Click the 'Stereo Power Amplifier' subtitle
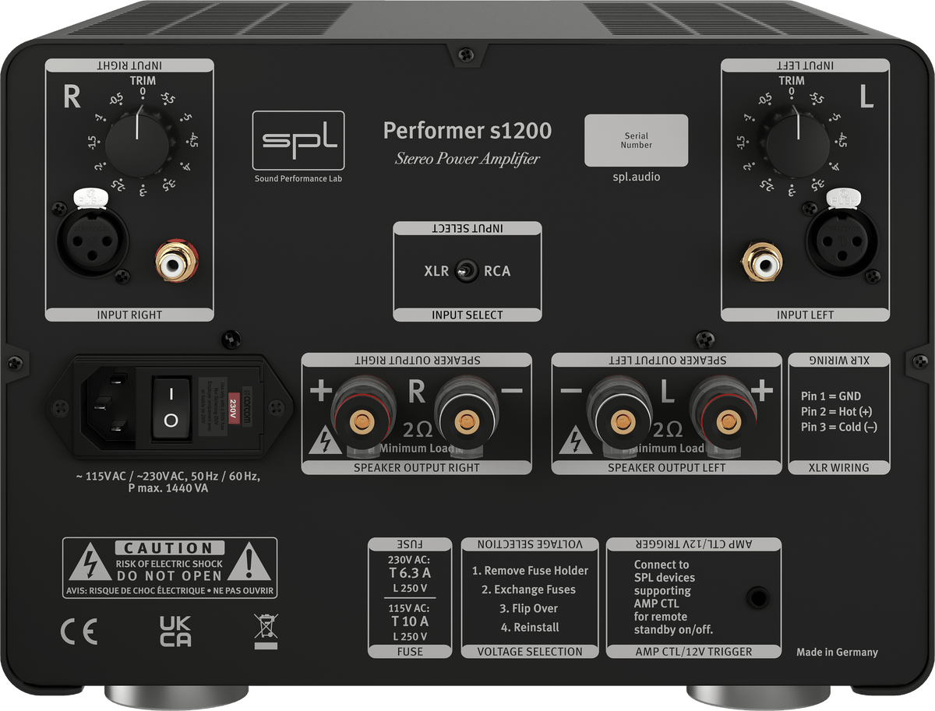Image resolution: width=935 pixels, height=711 pixels. pyautogui.click(x=467, y=160)
